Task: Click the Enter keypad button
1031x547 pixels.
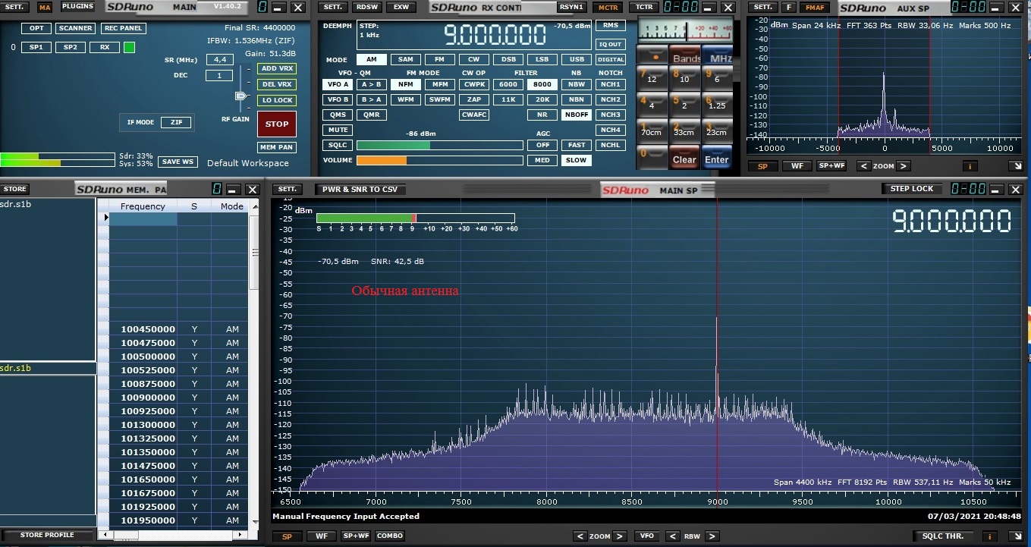Action: click(x=717, y=158)
